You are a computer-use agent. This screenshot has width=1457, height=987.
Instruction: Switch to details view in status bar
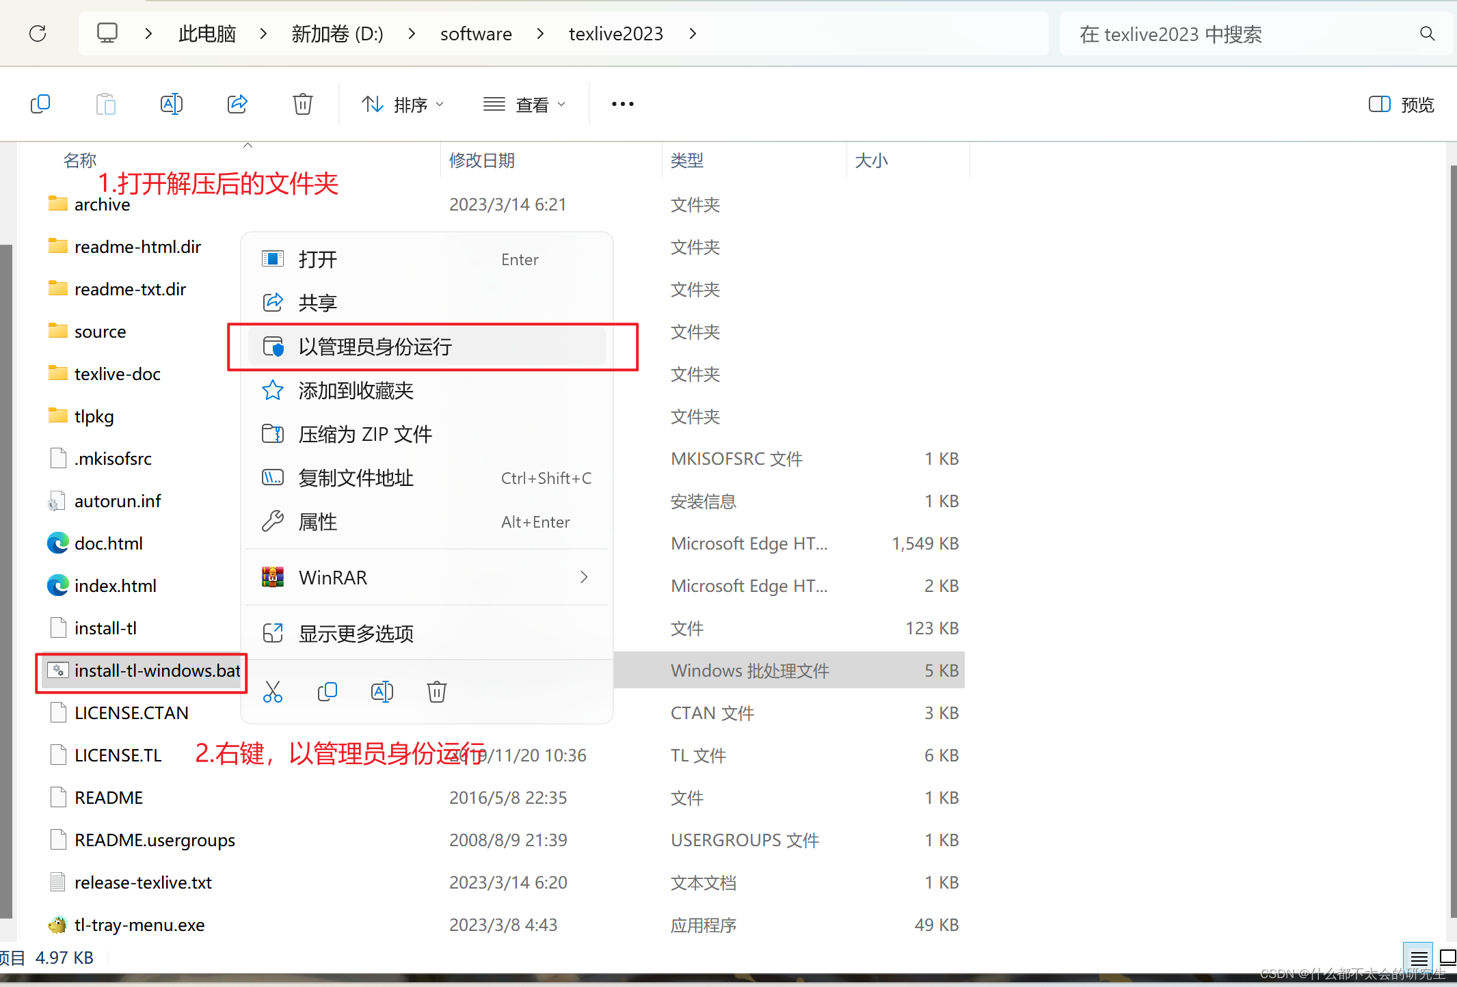point(1419,958)
